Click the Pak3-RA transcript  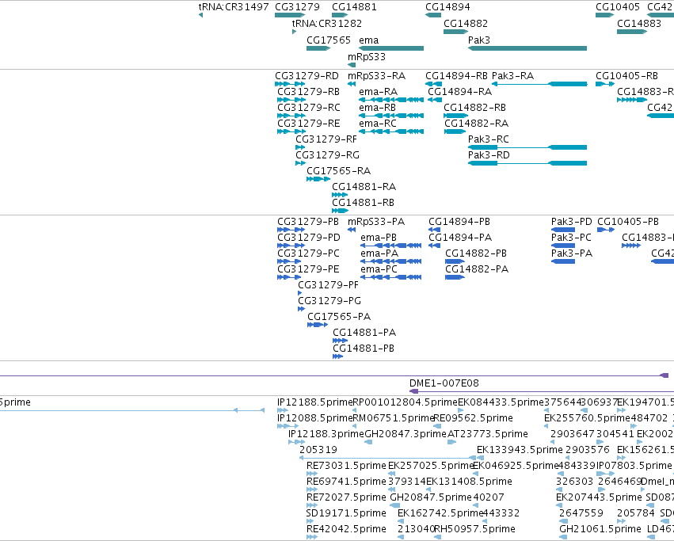pyautogui.click(x=539, y=84)
